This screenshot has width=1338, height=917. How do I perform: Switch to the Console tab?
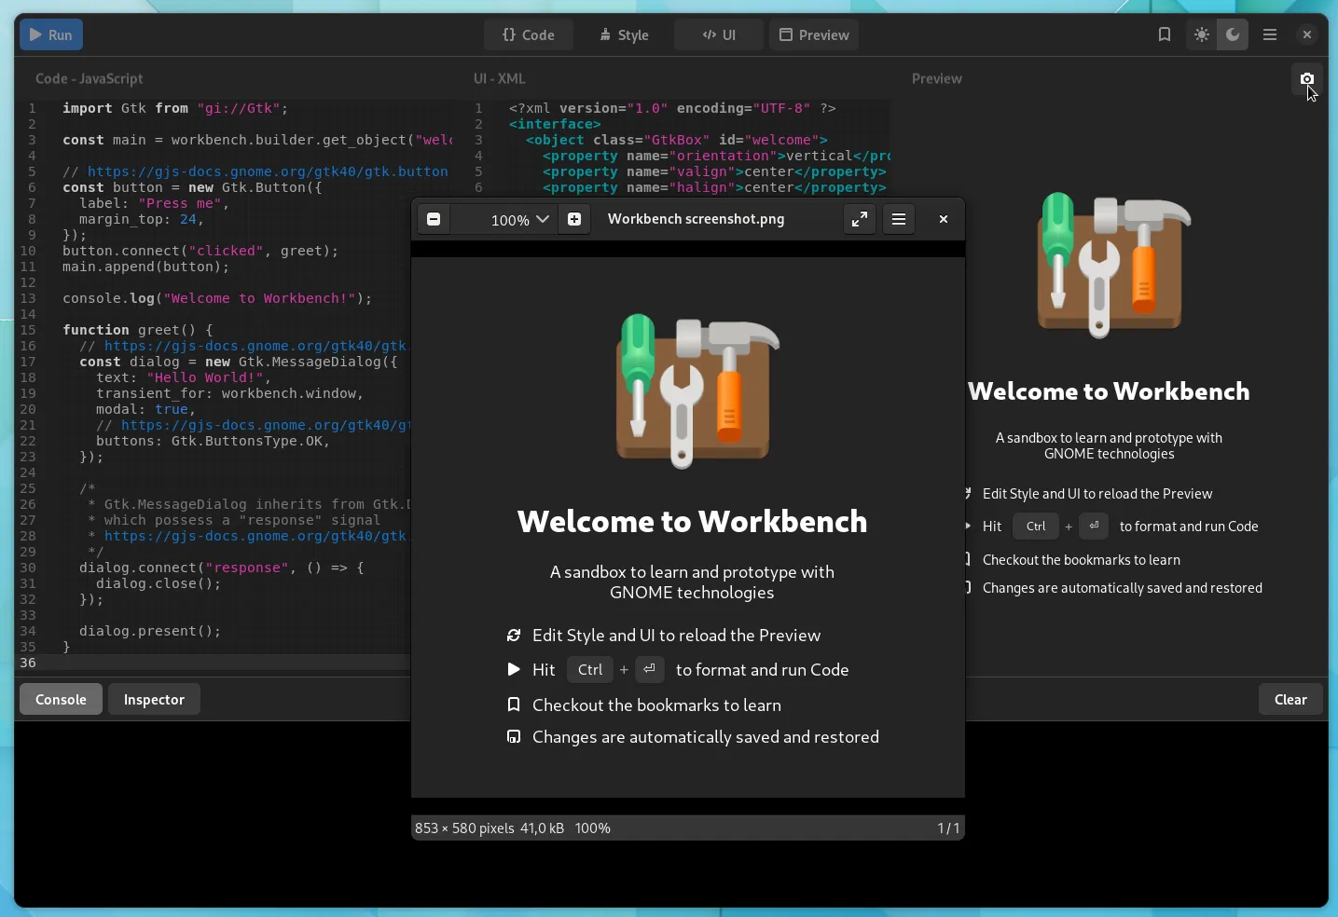61,700
